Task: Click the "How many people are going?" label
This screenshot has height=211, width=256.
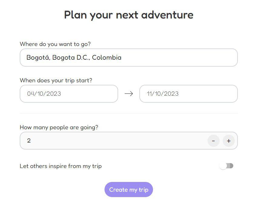Action: point(59,127)
